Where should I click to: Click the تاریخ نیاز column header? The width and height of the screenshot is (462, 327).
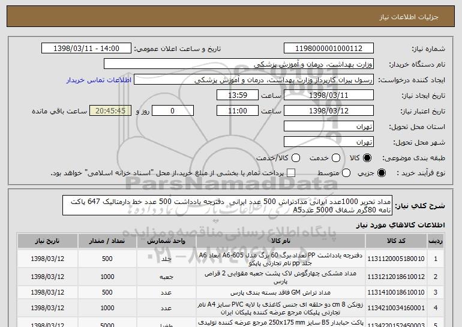(x=47, y=241)
